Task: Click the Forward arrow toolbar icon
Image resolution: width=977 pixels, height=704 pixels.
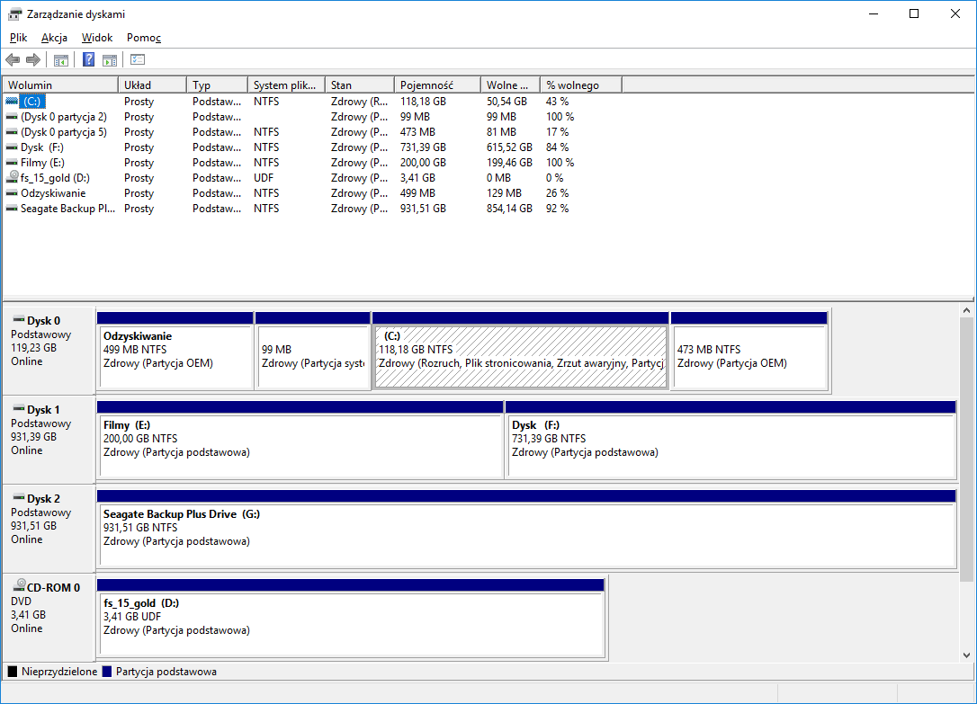Action: click(33, 60)
